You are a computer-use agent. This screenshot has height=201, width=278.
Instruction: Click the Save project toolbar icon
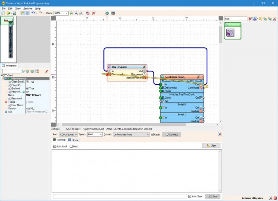14,13
